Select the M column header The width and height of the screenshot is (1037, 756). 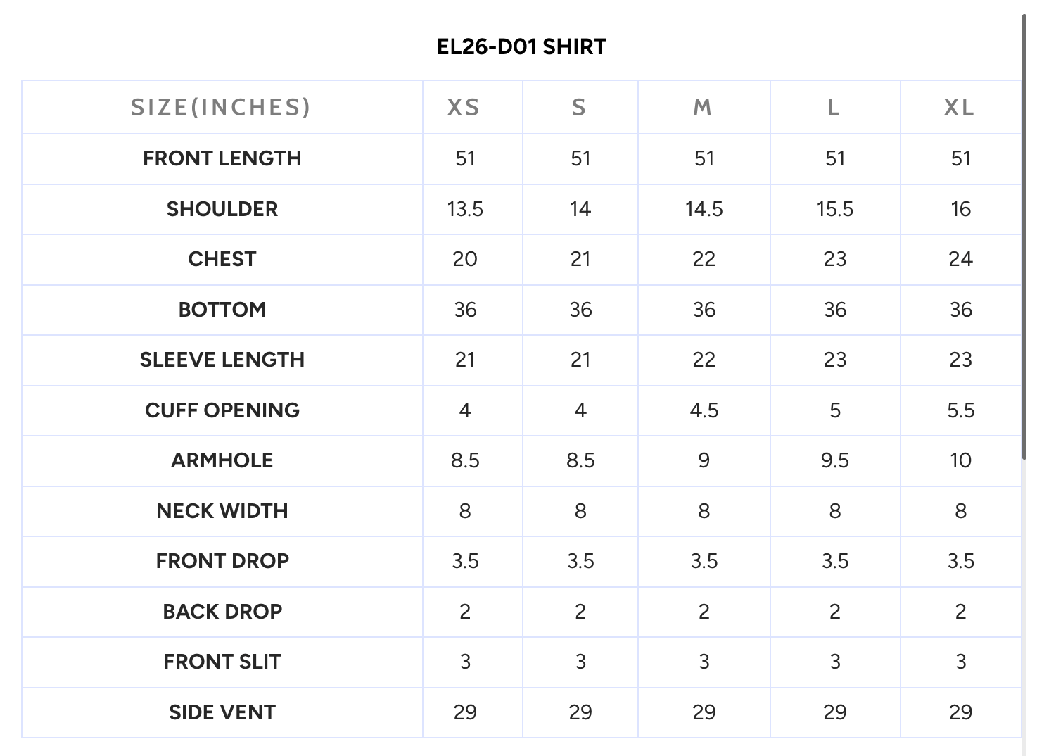coord(703,107)
